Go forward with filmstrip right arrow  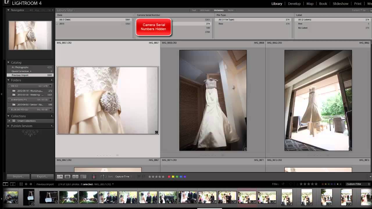tap(31, 184)
